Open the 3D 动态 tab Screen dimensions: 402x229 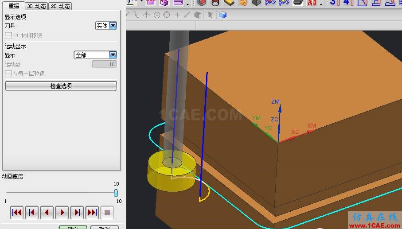[36, 6]
